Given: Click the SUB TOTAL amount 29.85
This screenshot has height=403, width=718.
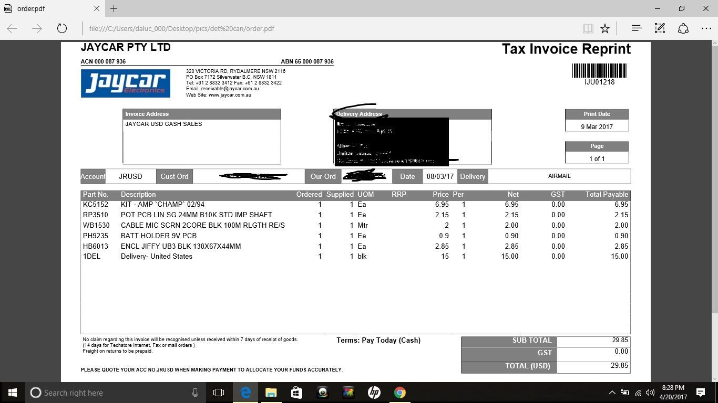Looking at the screenshot, I should [x=620, y=340].
